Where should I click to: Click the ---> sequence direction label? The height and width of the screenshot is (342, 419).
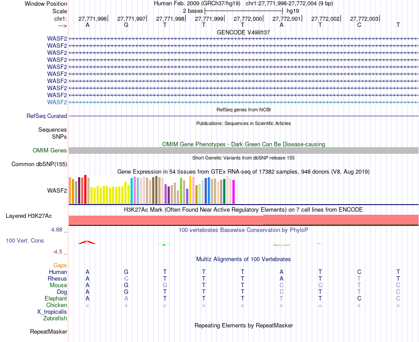(62, 26)
